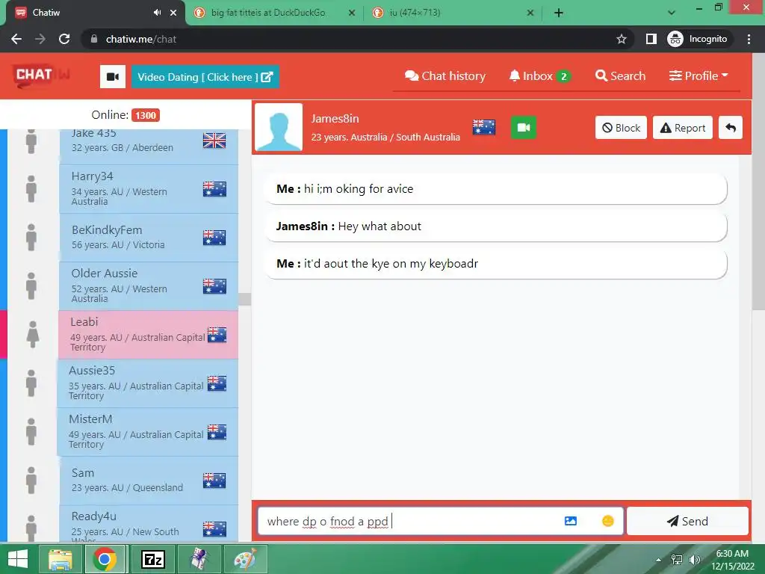Click the UK flag on Jake 435 row
This screenshot has width=765, height=574.
[214, 141]
